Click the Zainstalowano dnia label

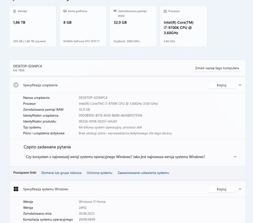[37, 214]
